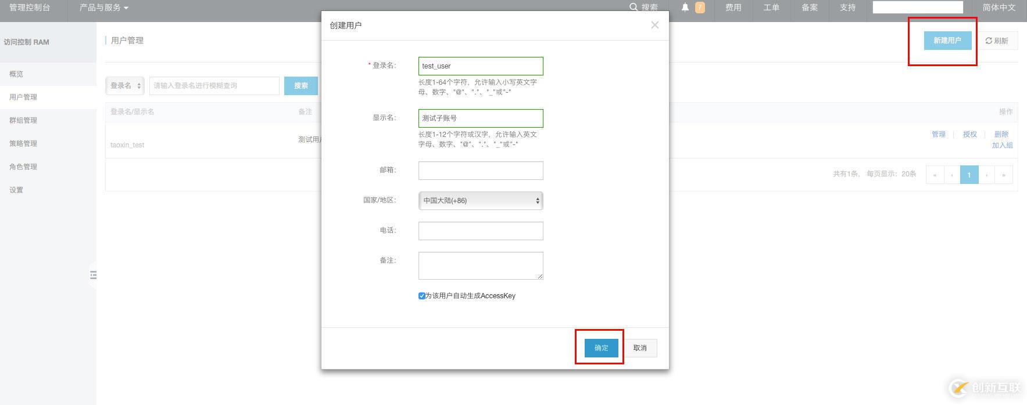Expand the 产品与服务 menu
The image size is (1027, 405).
coord(104,8)
